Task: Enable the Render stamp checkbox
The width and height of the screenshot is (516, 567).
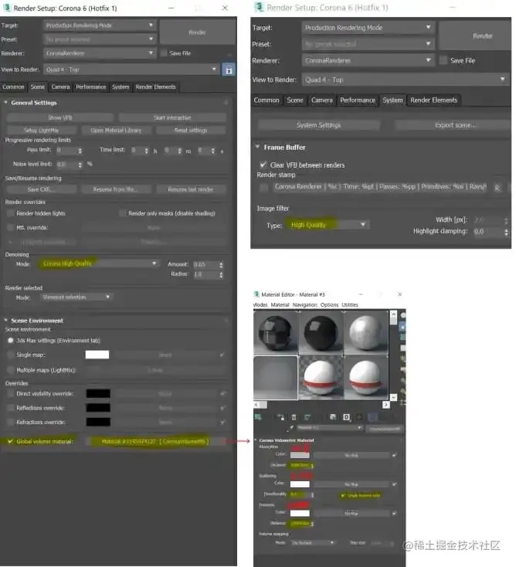Action: pos(264,187)
